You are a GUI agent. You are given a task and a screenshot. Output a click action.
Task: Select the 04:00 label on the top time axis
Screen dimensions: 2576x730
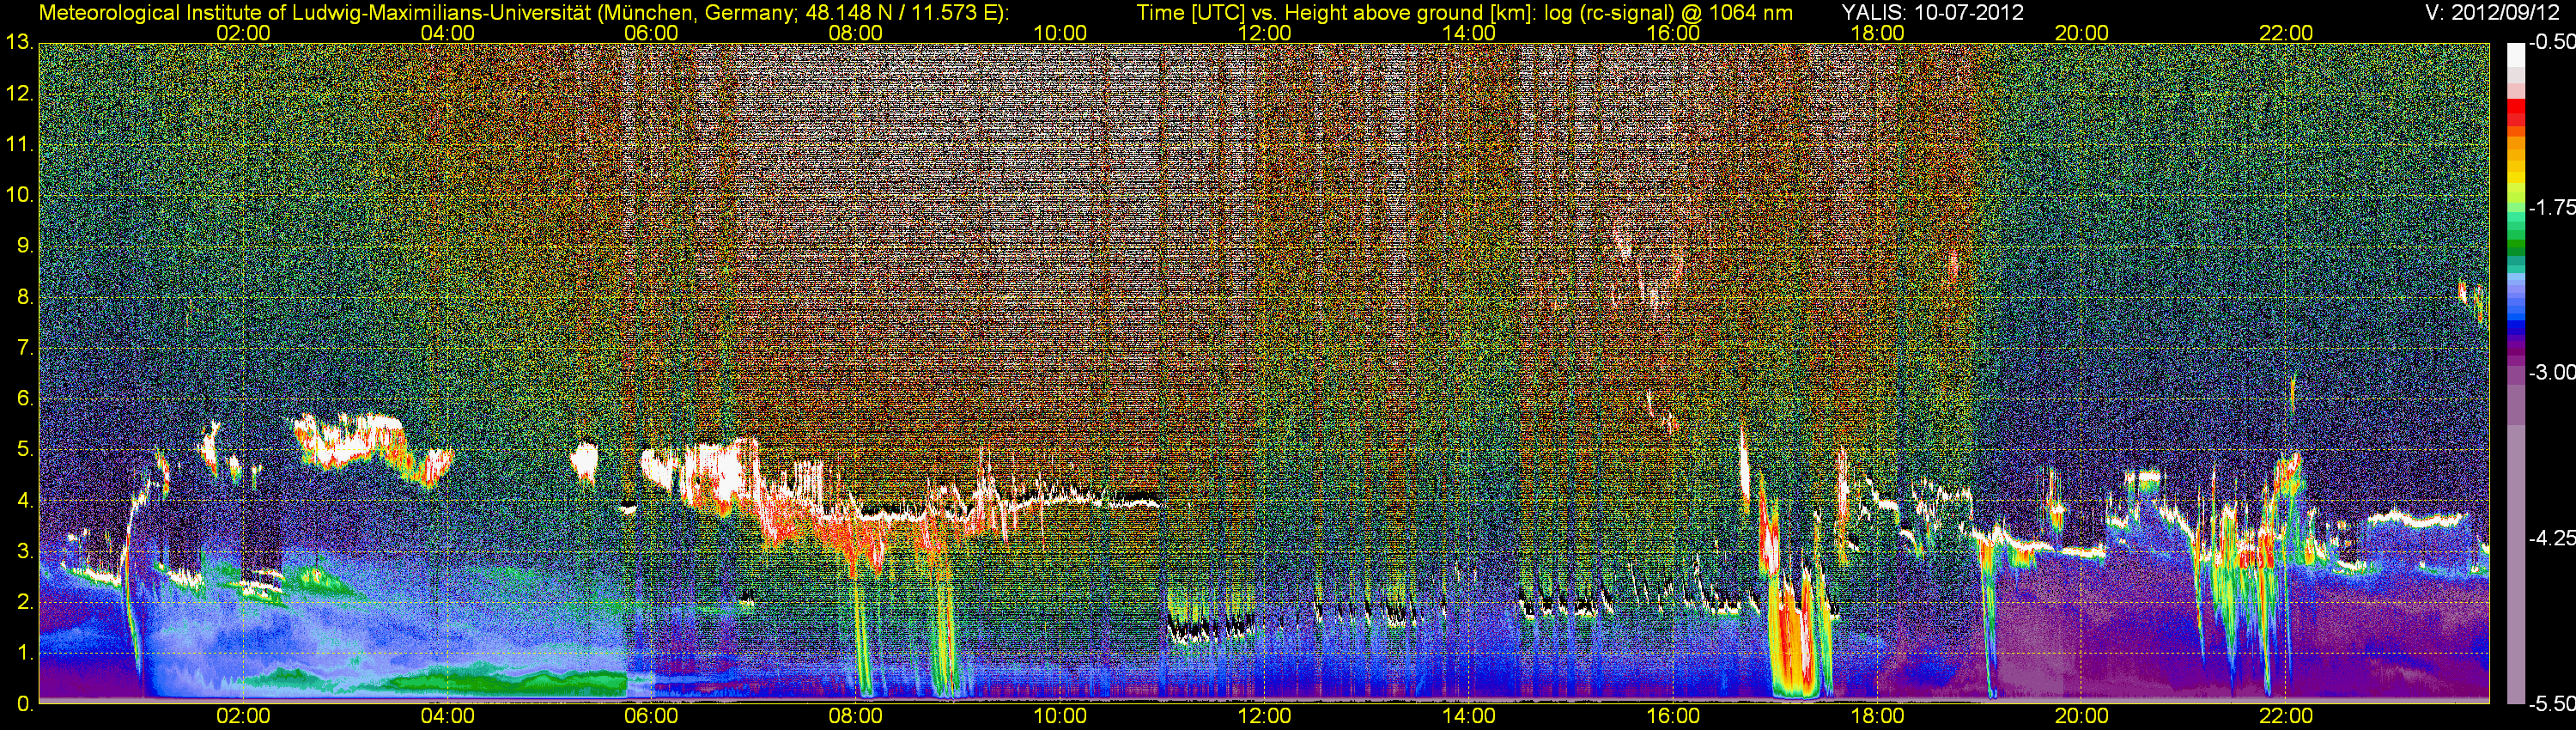pyautogui.click(x=447, y=33)
